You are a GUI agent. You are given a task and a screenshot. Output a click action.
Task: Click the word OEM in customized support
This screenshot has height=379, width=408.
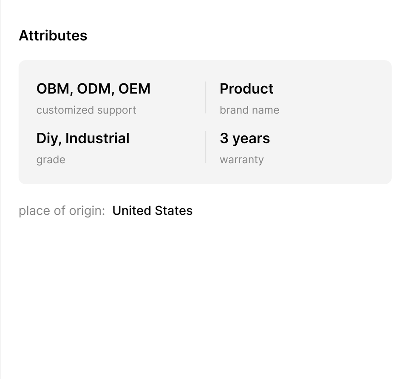134,89
